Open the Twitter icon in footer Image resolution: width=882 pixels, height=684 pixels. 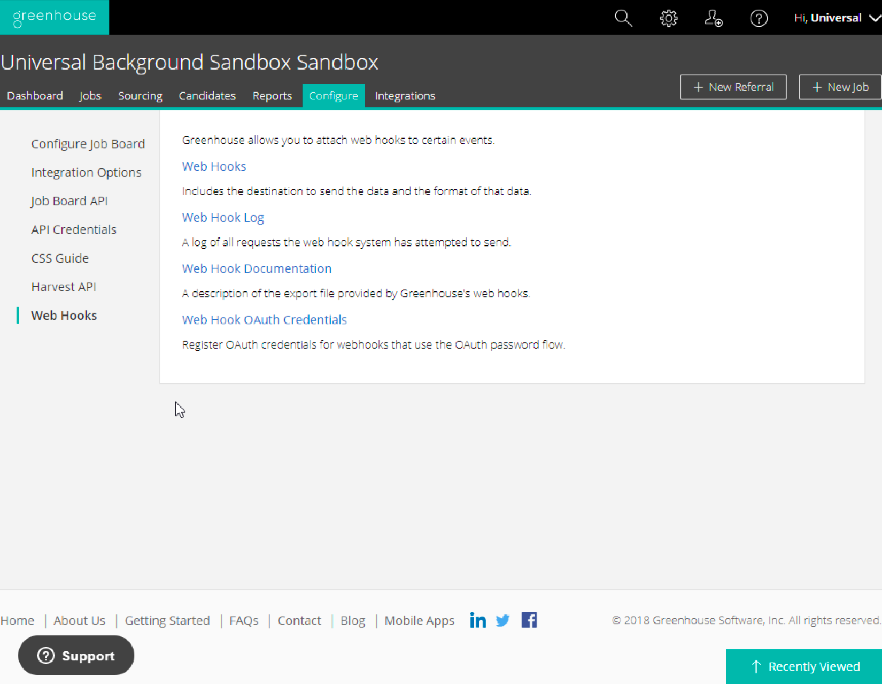502,620
